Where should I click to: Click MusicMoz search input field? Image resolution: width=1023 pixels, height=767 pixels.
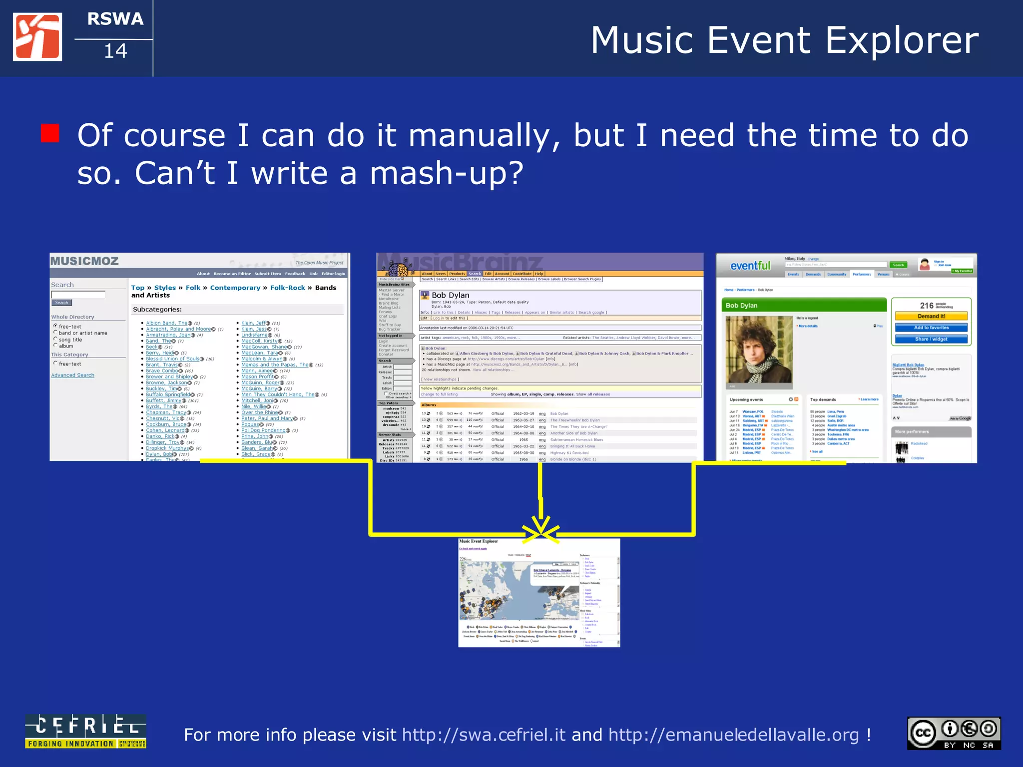click(x=78, y=295)
